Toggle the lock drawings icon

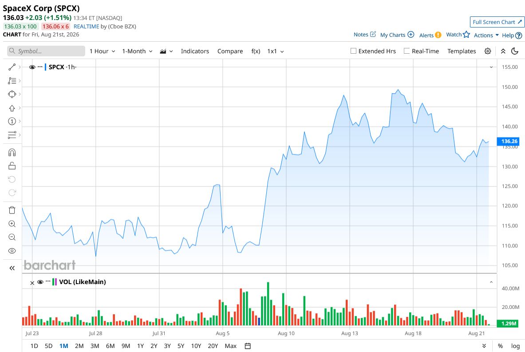click(x=12, y=166)
